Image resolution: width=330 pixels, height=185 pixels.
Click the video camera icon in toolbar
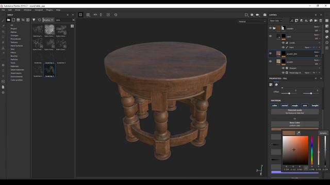[257, 15]
